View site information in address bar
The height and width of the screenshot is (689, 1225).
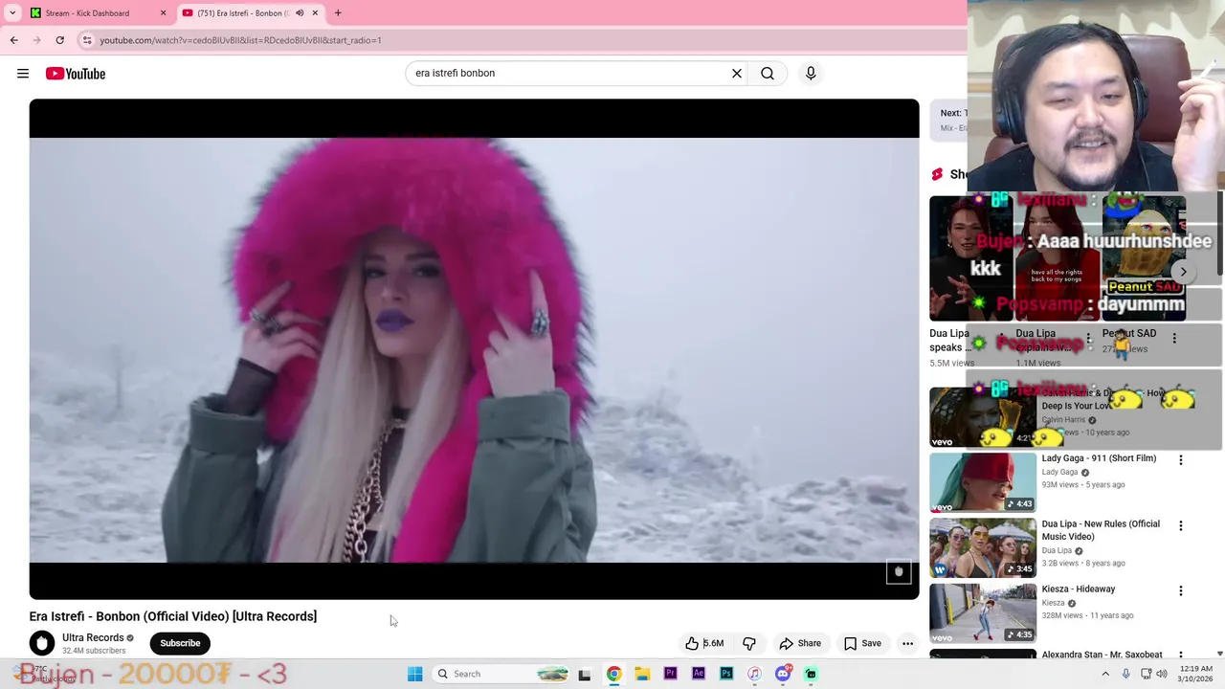[87, 40]
